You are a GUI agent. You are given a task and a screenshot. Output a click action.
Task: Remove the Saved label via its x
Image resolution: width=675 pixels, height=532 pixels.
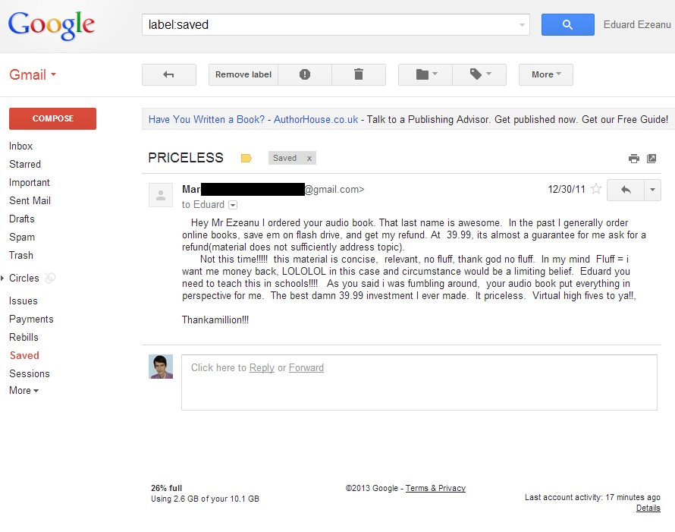309,159
